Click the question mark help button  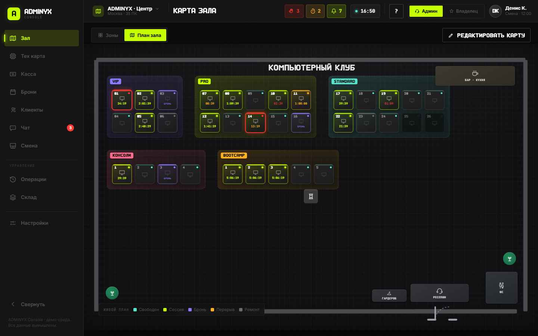coord(396,11)
